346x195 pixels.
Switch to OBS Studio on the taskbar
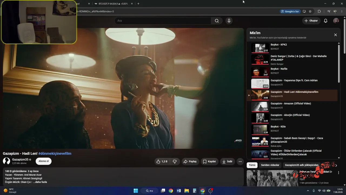pyautogui.click(x=211, y=191)
